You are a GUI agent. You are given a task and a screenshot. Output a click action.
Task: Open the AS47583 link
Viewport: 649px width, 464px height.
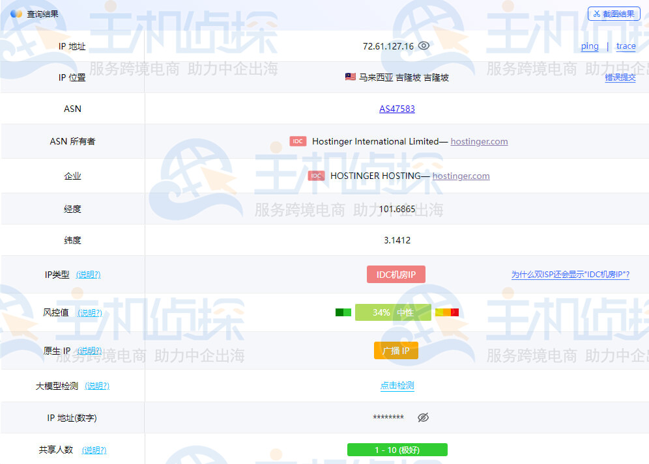click(397, 108)
